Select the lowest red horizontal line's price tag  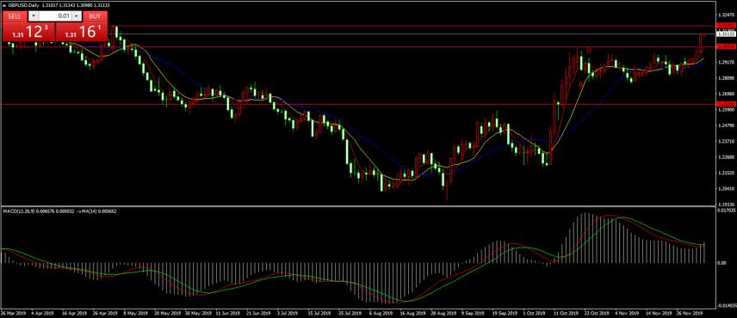pos(726,104)
